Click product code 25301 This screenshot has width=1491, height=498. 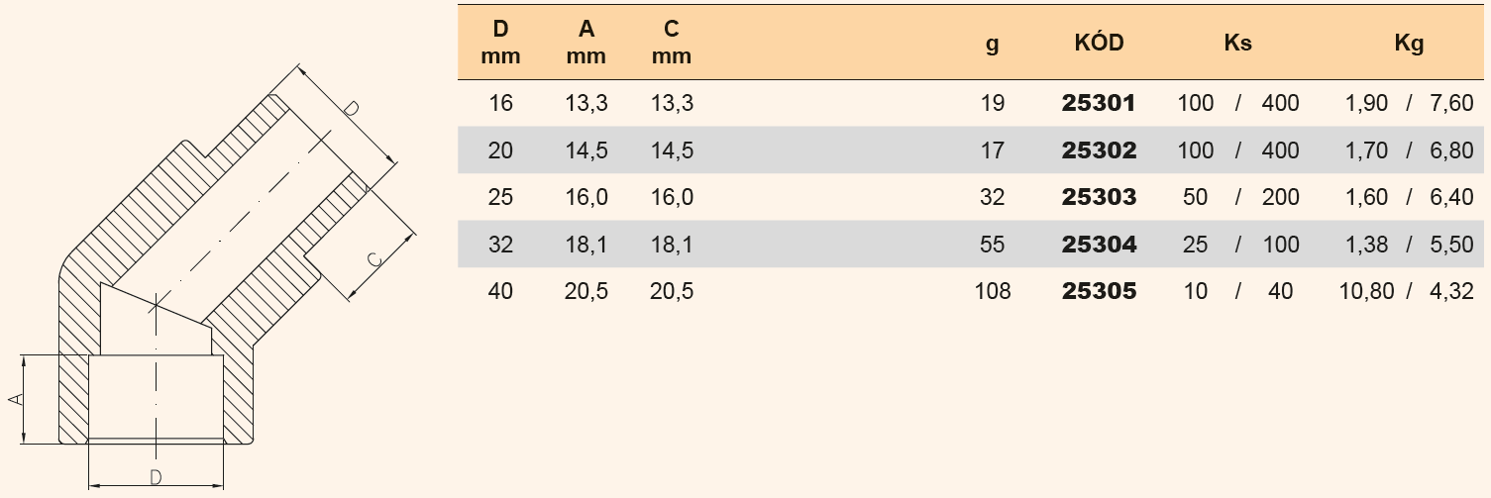[x=1098, y=103]
